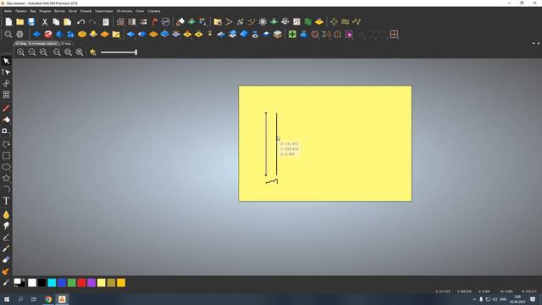Cut selection with the scissors icon

coord(45,22)
